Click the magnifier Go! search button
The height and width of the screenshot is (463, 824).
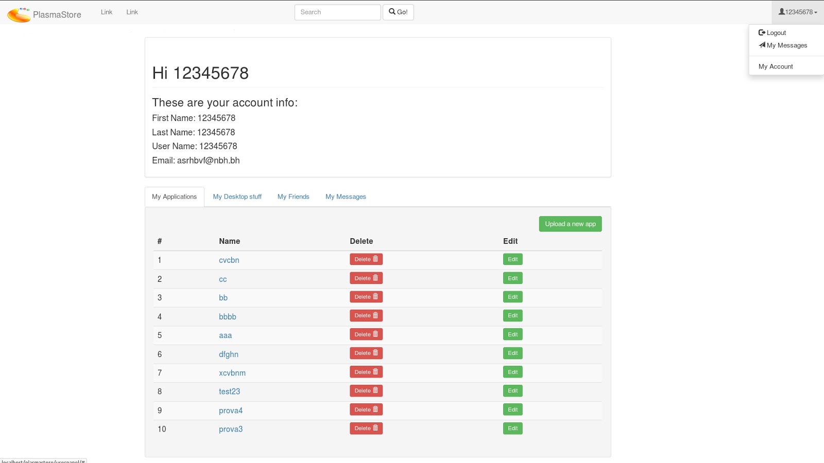[x=398, y=12]
